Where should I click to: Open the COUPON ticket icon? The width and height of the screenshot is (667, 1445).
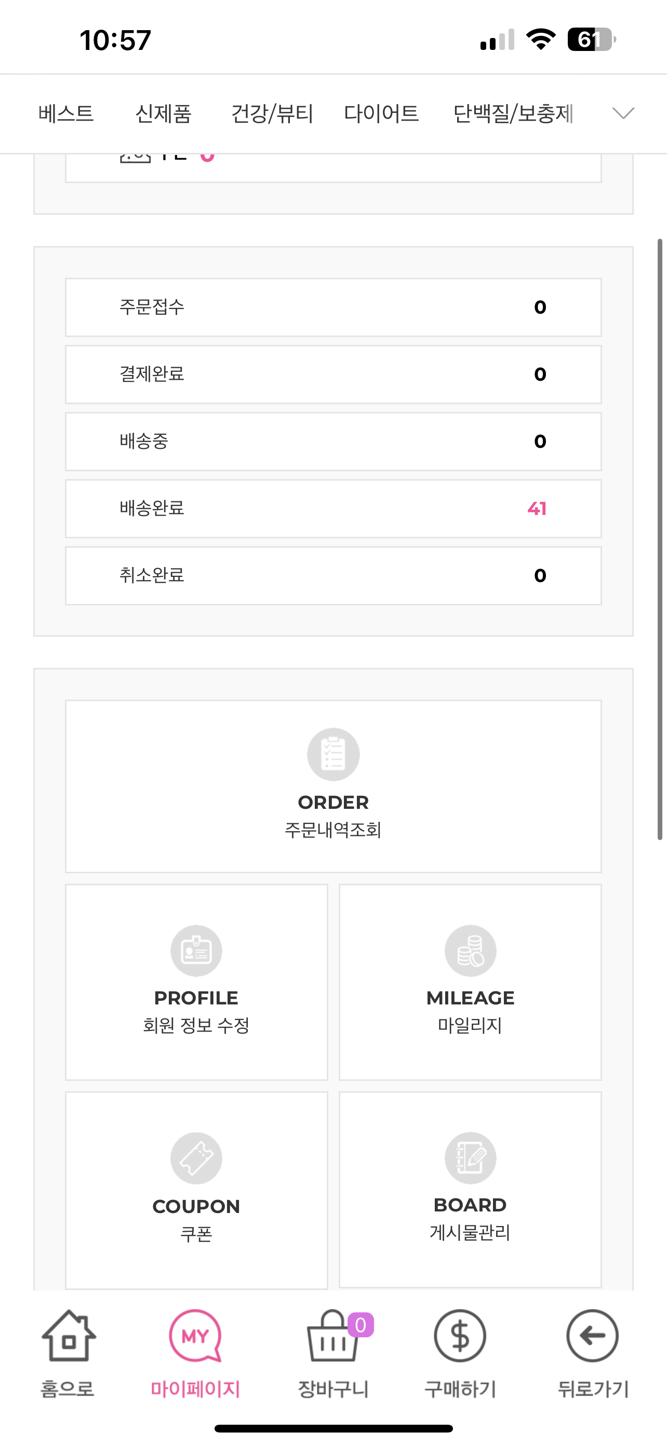tap(196, 1158)
